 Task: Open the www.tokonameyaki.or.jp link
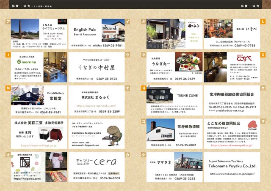[x=232, y=145]
